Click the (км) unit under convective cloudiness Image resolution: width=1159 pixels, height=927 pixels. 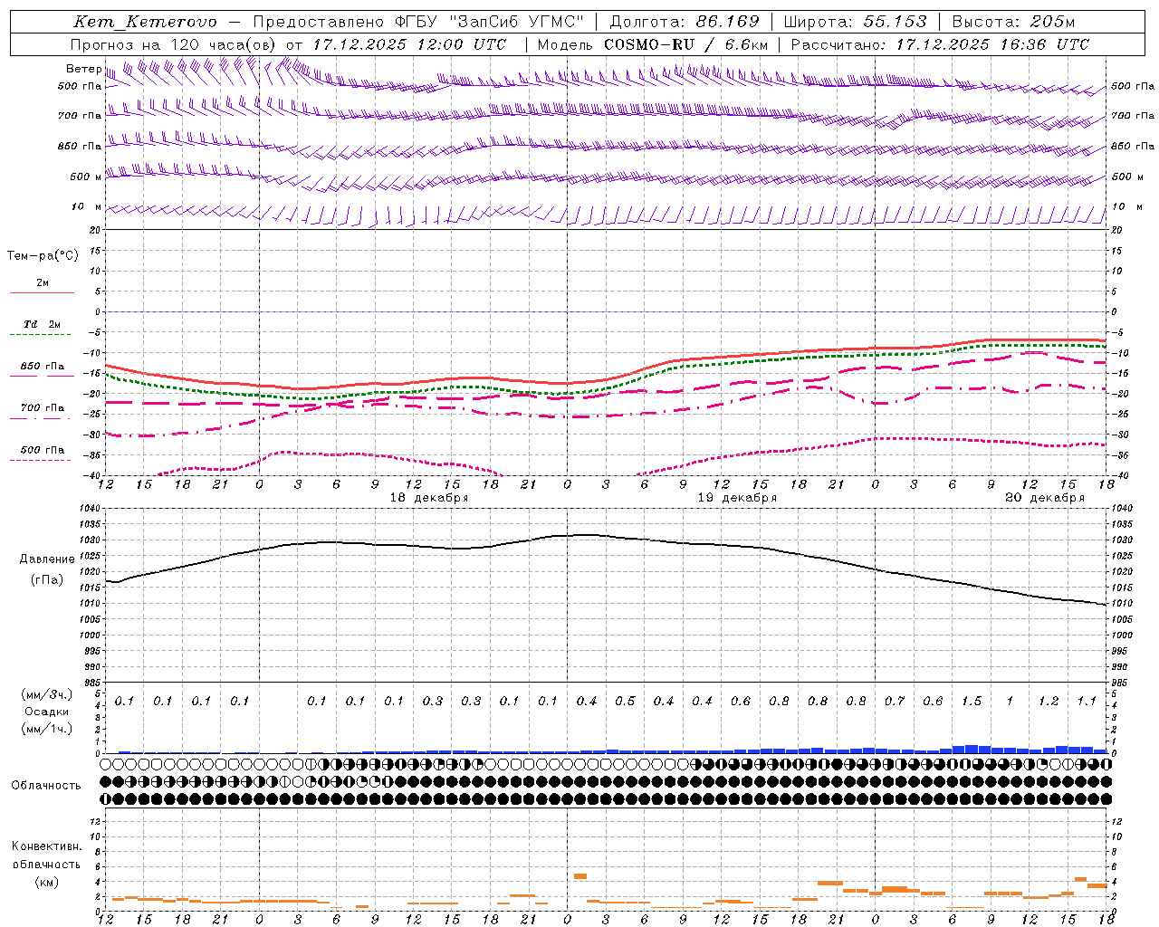point(46,882)
